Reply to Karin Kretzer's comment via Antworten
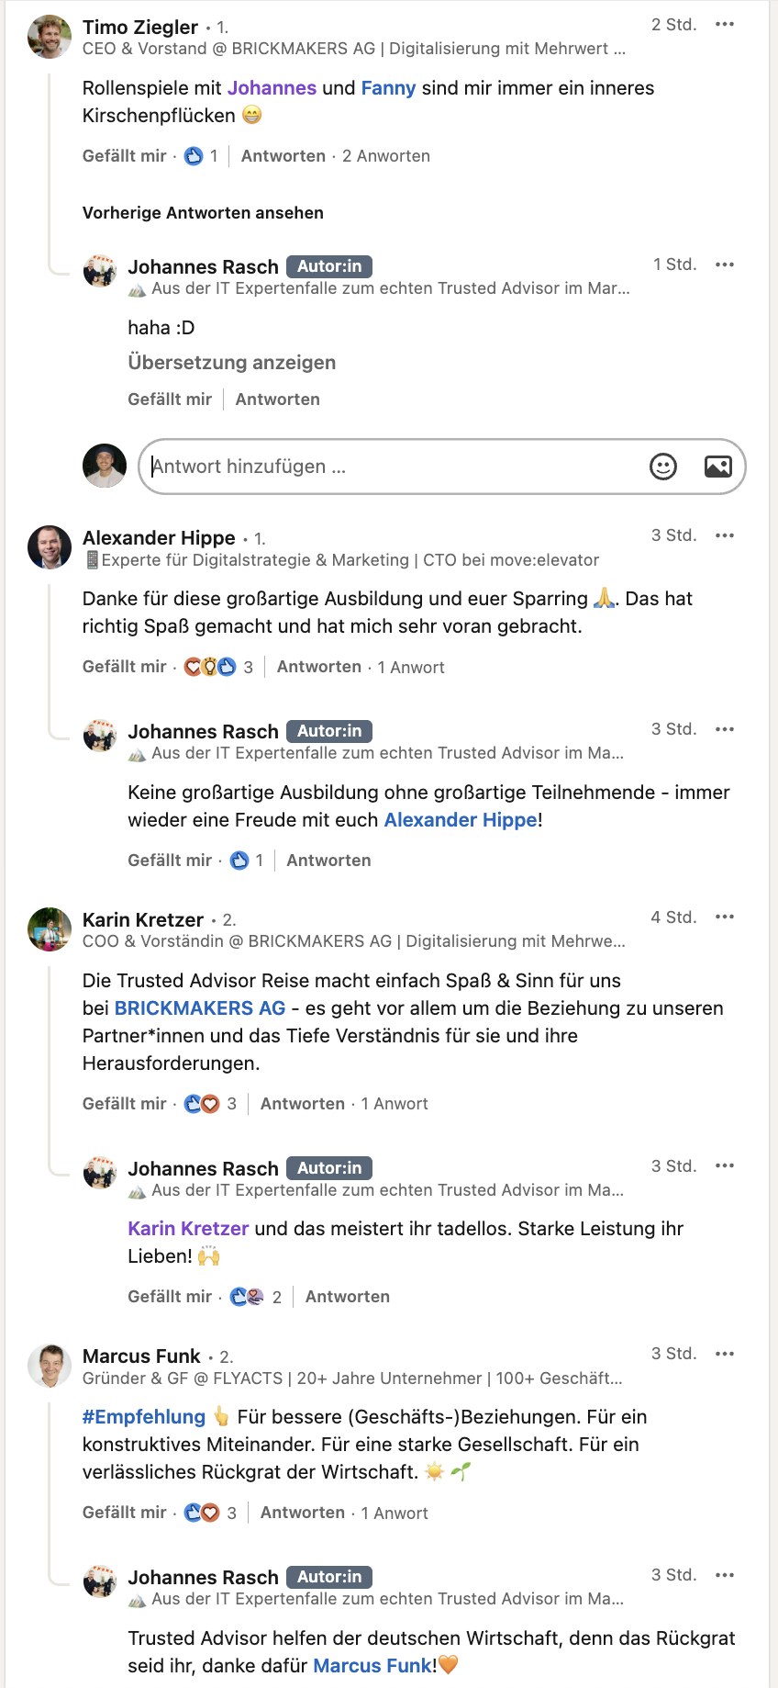Screen dimensions: 778x1688 [303, 1104]
